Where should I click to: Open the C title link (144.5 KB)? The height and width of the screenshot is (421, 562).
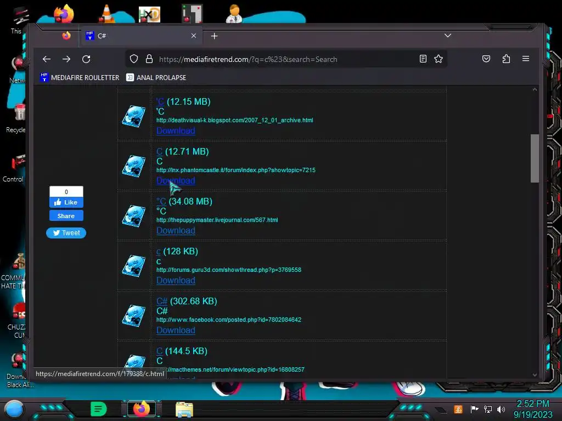point(159,351)
